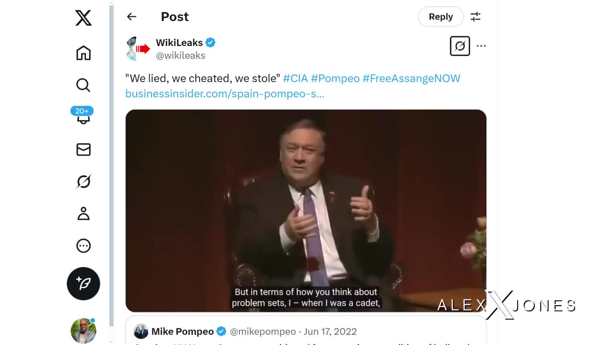Open reply sorting options sliders icon

click(475, 17)
